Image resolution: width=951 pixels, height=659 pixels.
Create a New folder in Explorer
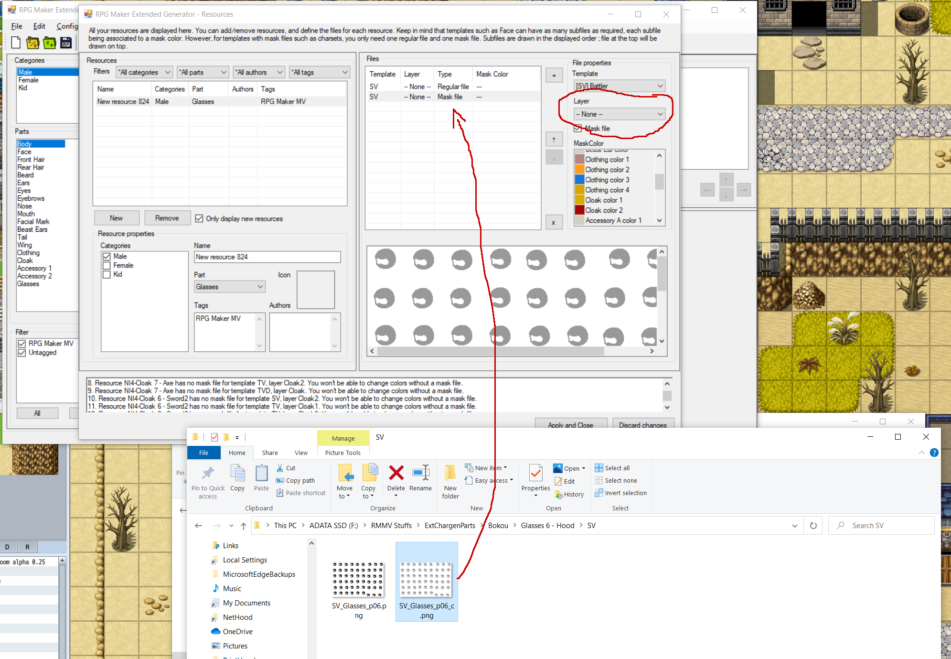click(450, 482)
